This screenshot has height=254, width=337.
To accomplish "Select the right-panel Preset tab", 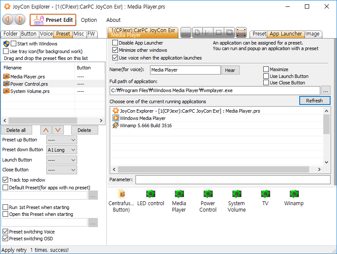I will tap(259, 34).
